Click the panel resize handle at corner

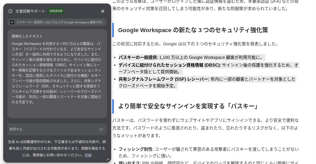tap(108, 159)
